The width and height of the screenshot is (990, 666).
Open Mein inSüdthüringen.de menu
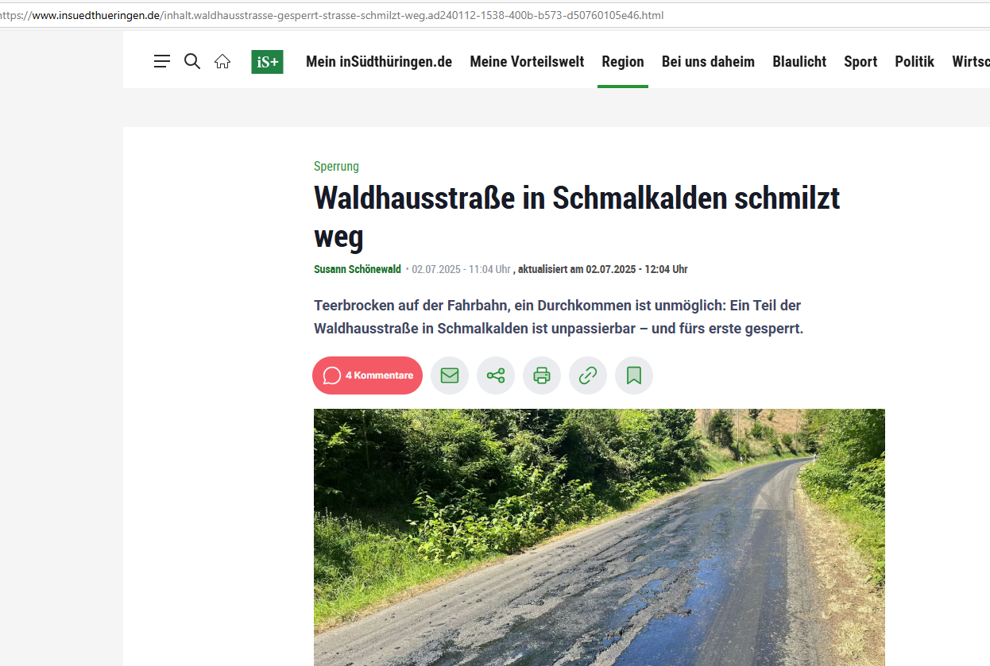[x=379, y=62]
